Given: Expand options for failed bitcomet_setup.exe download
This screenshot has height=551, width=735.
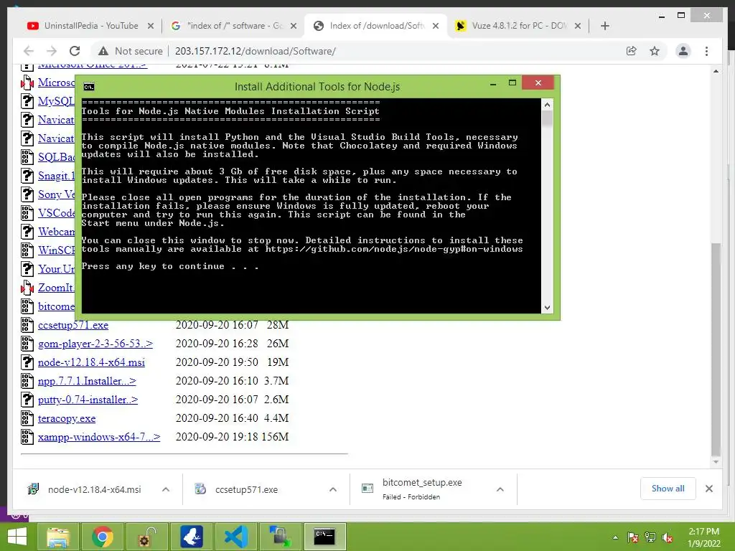Looking at the screenshot, I should [x=500, y=489].
